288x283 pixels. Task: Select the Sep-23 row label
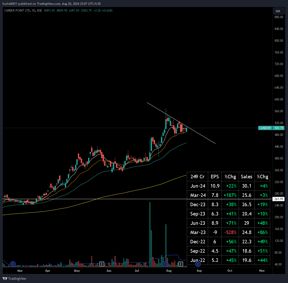point(198,214)
